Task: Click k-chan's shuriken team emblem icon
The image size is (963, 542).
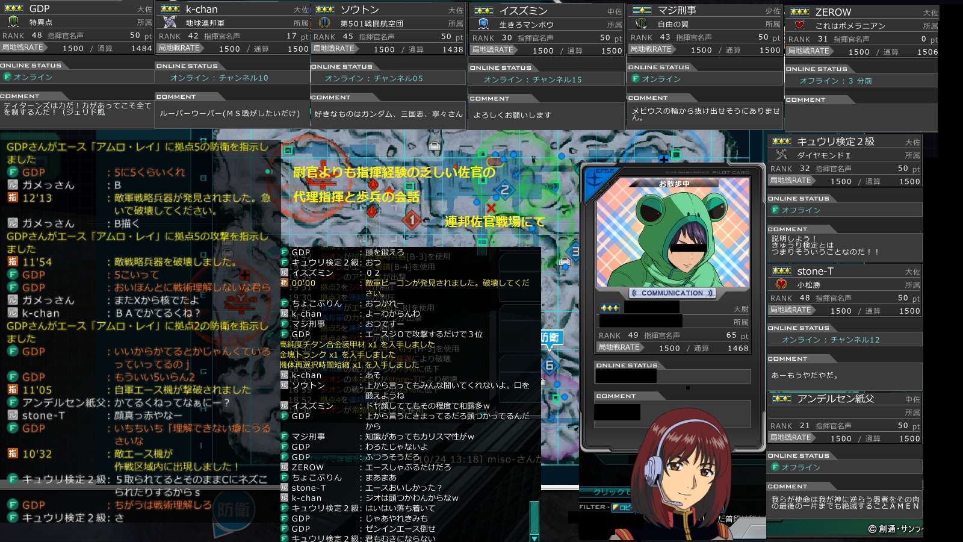Action: 170,22
